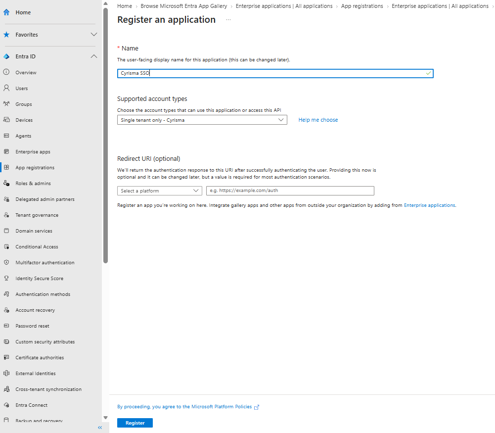Follow the Enterprise applications link in text

429,205
